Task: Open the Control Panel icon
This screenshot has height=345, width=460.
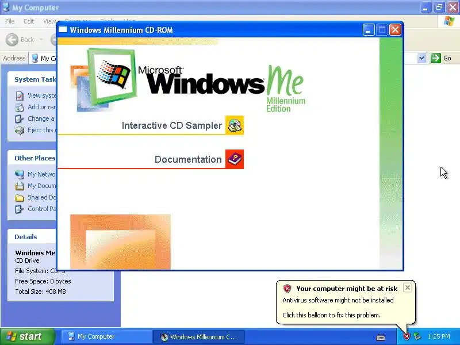Action: [x=20, y=209]
